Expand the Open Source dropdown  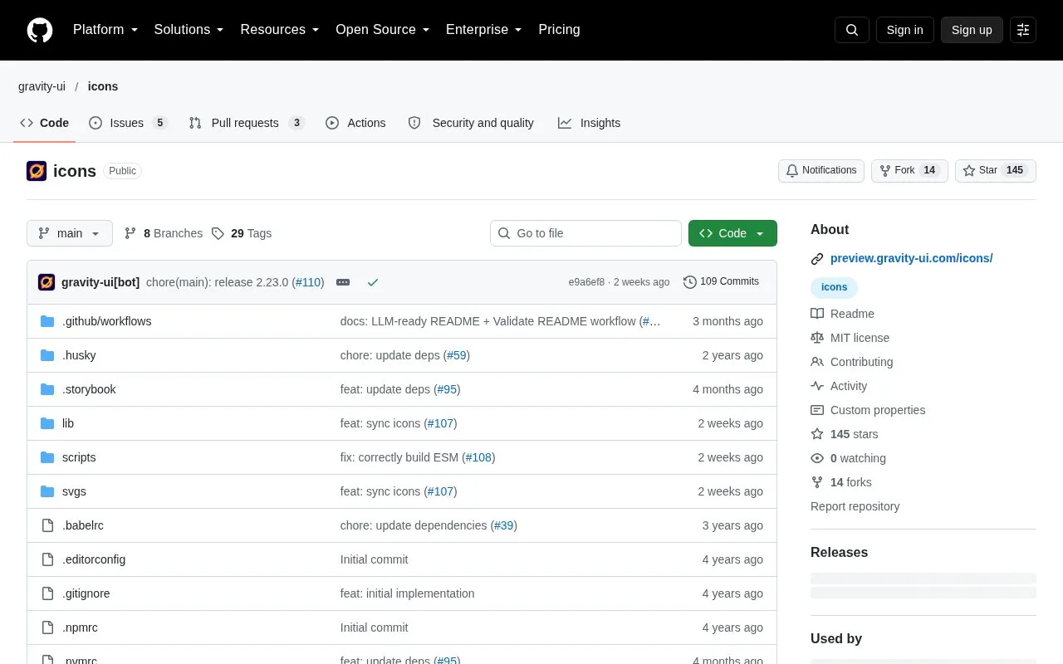tap(383, 30)
